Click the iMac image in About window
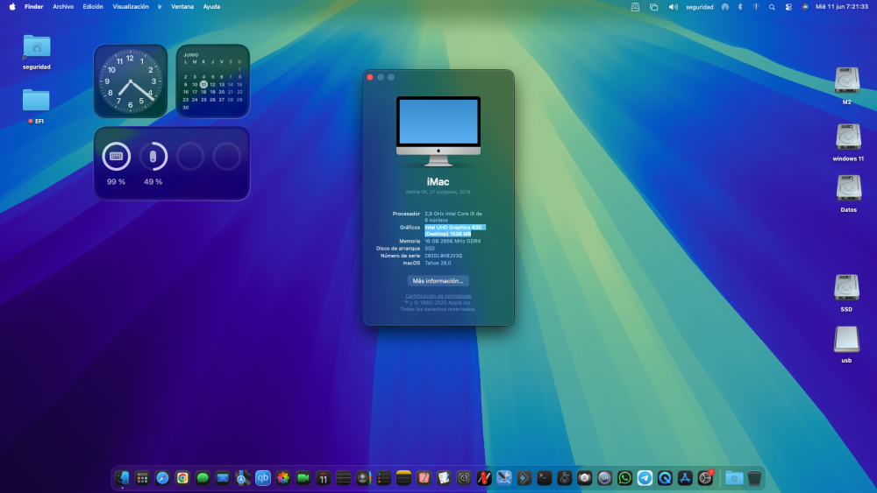 point(438,131)
